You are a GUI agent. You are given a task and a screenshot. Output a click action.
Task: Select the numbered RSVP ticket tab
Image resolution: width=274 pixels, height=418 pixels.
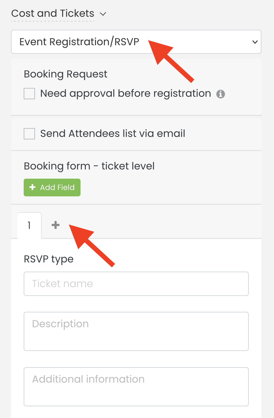29,225
